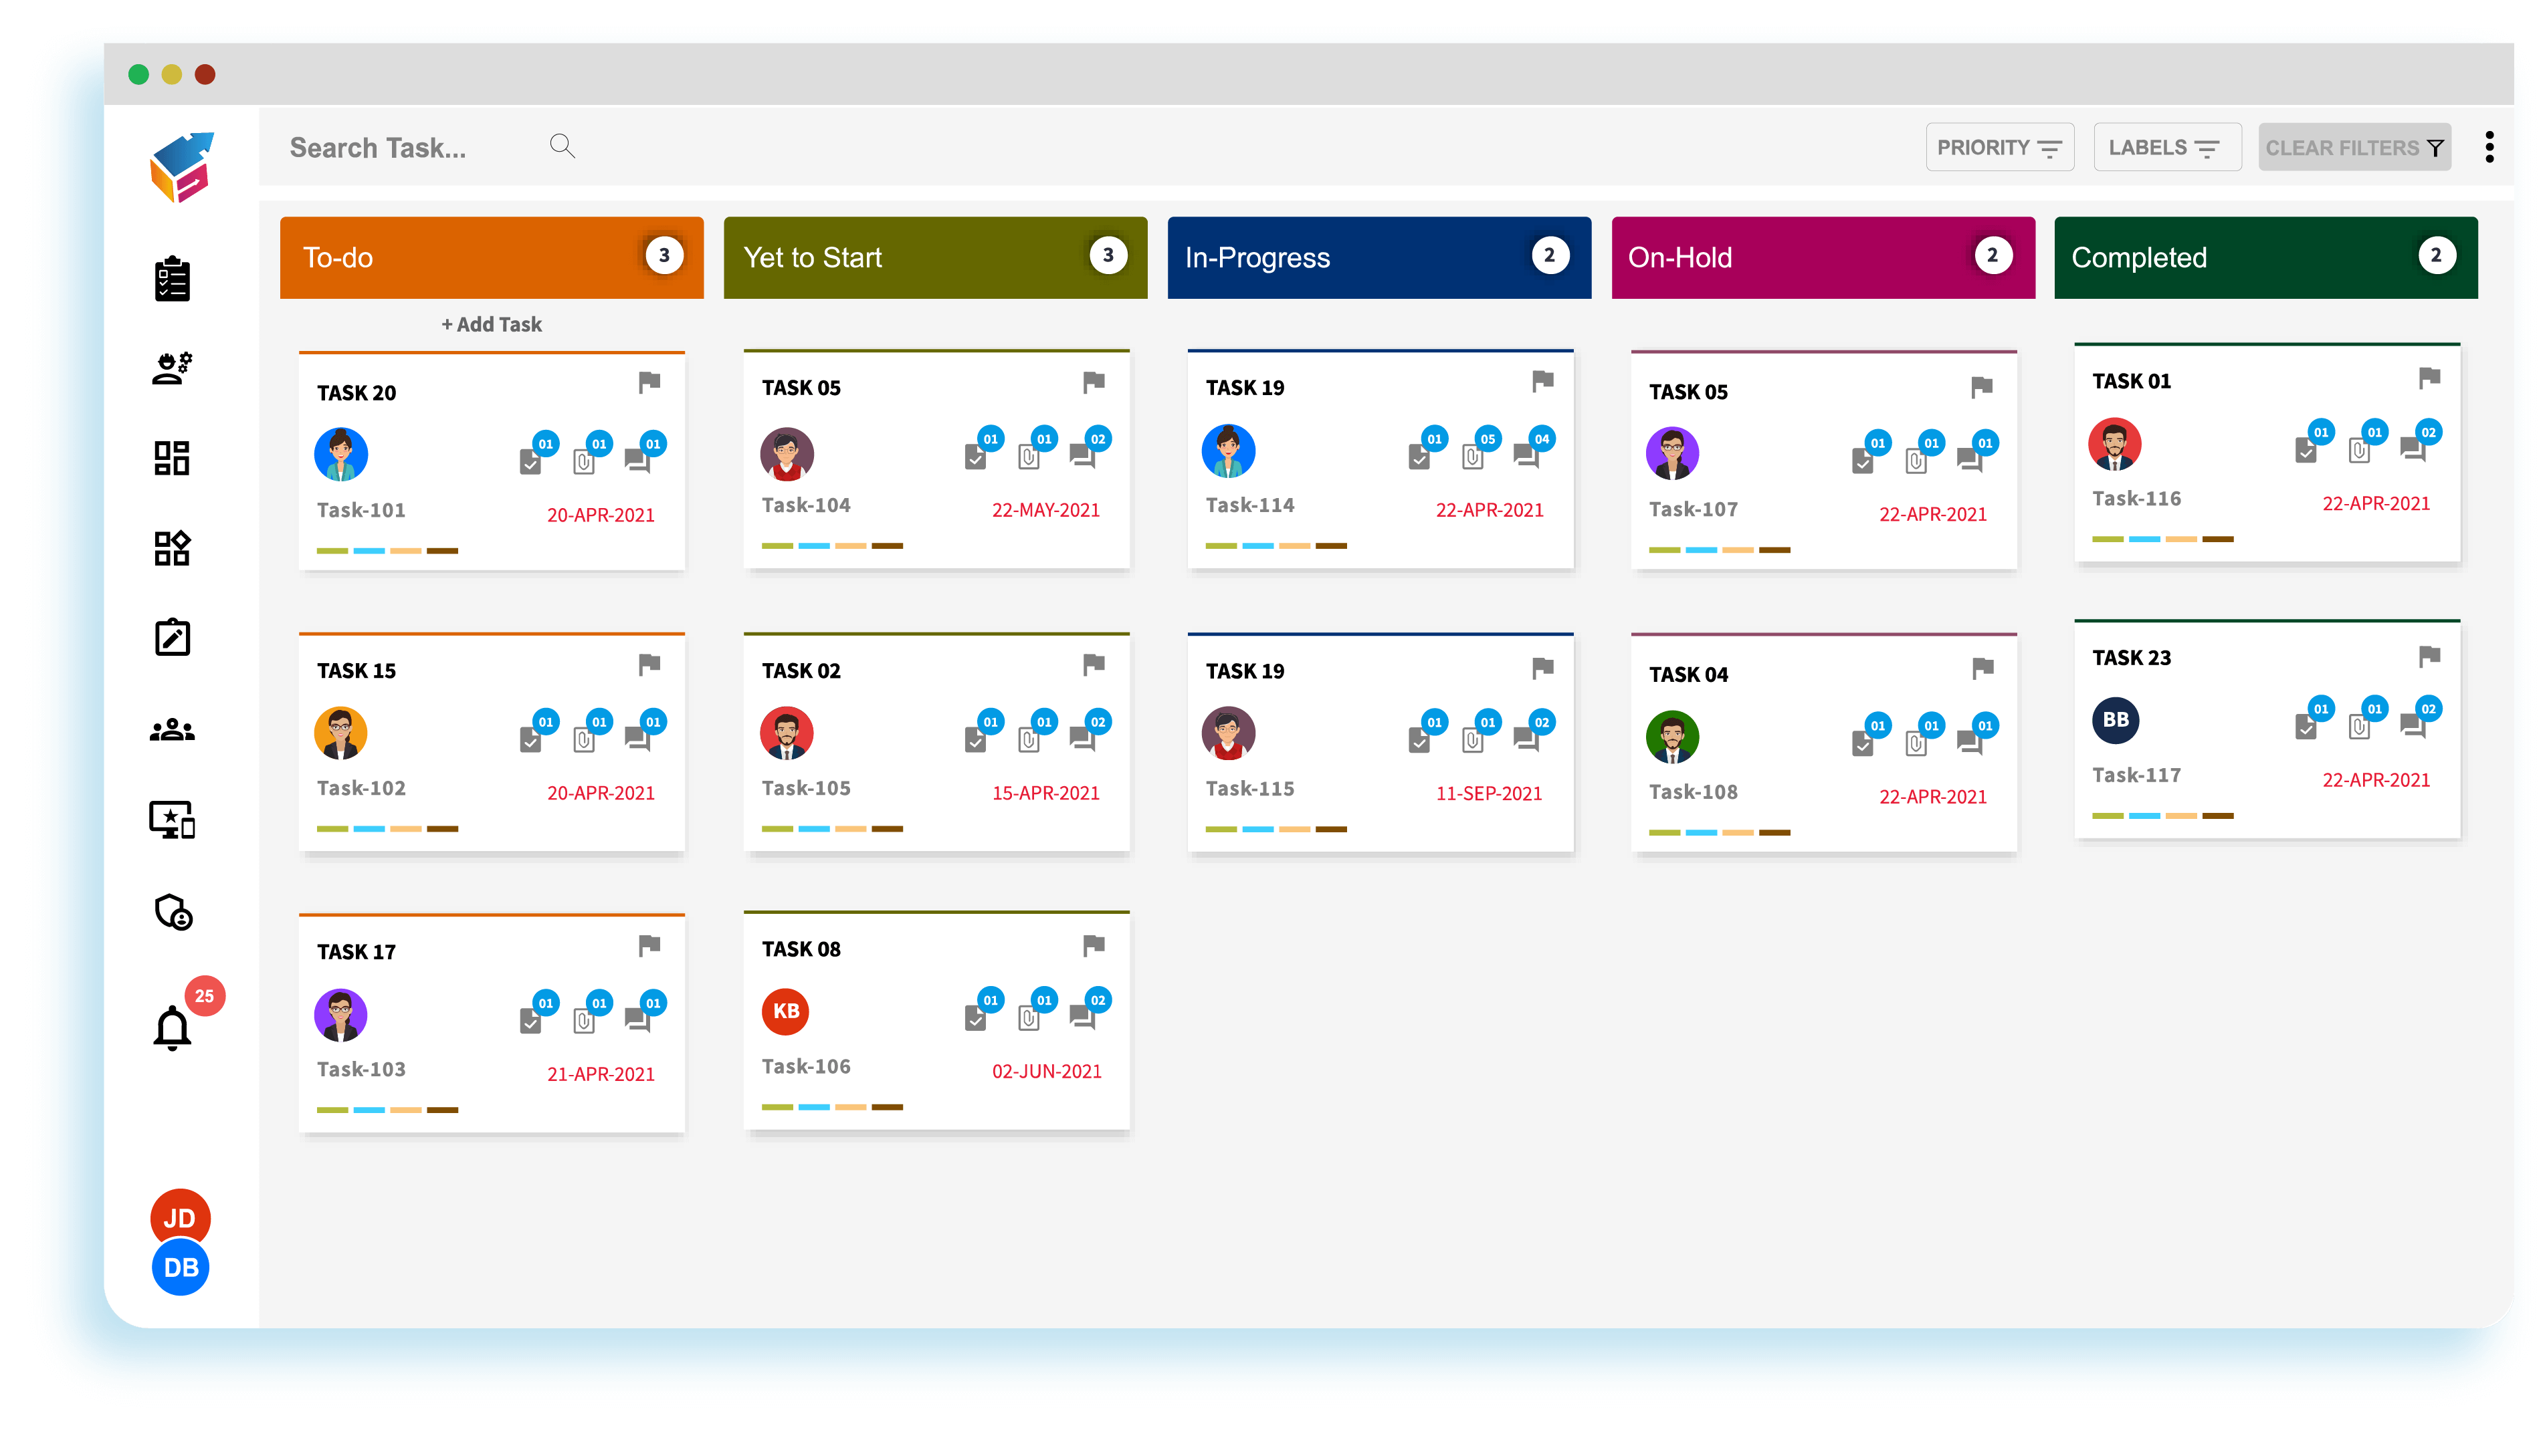The image size is (2545, 1456).
Task: Open the shield security sidebar icon
Action: point(172,911)
